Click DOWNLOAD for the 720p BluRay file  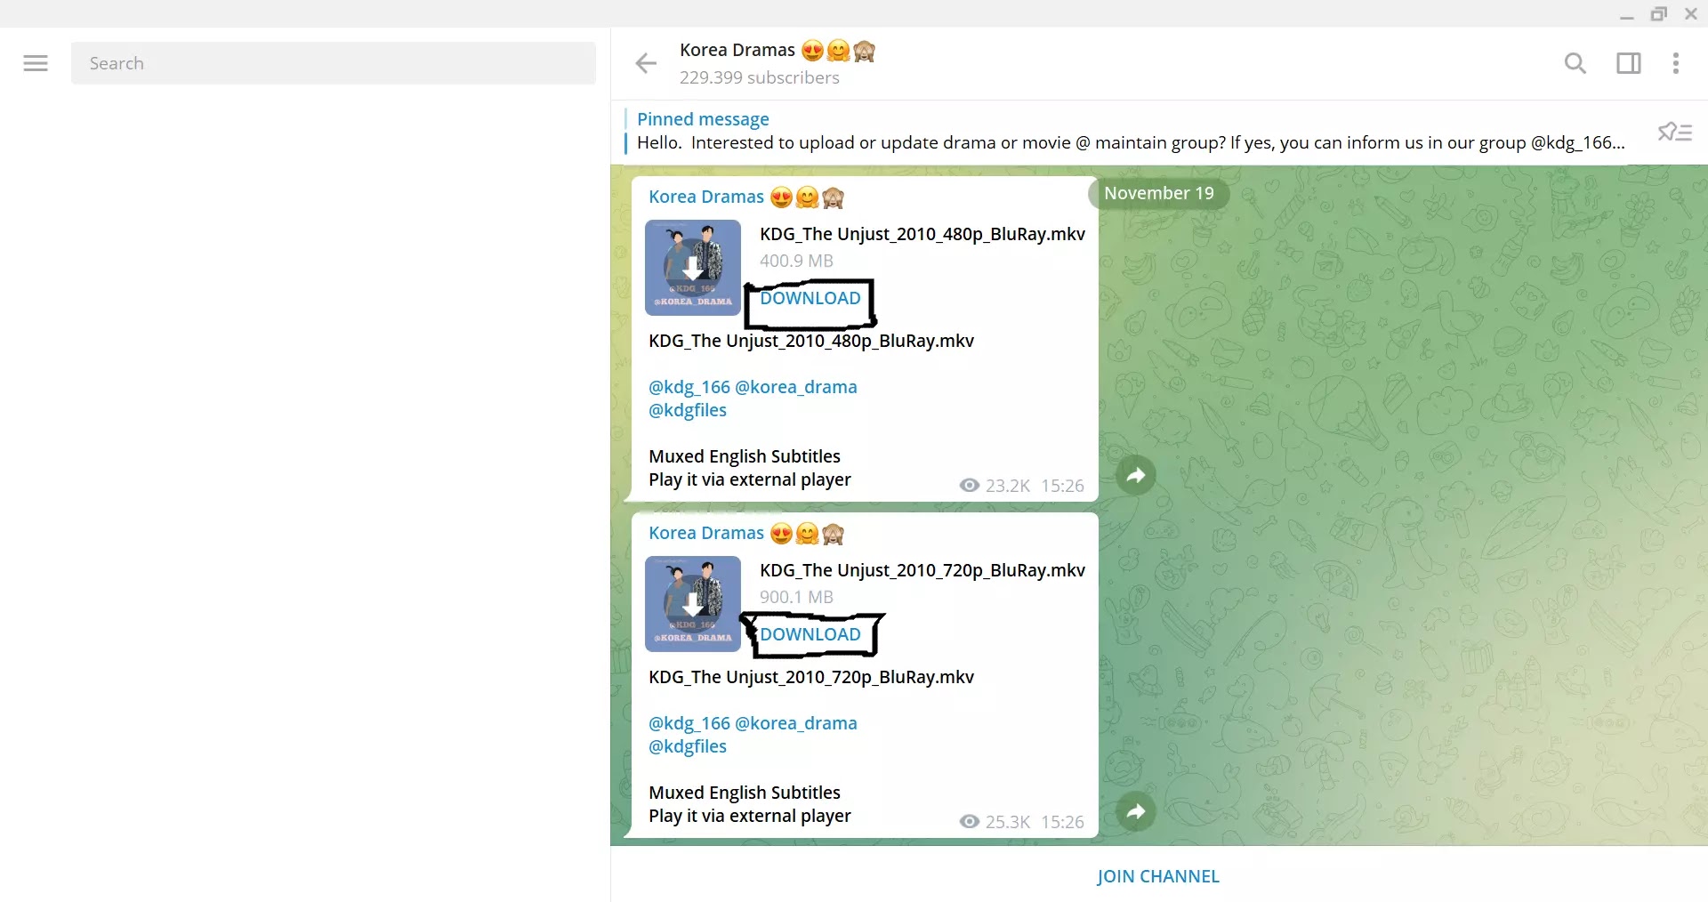(x=810, y=634)
